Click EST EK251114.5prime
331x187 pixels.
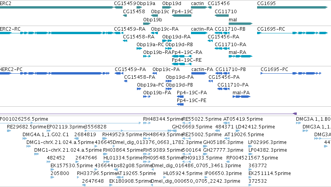pos(270,173)
